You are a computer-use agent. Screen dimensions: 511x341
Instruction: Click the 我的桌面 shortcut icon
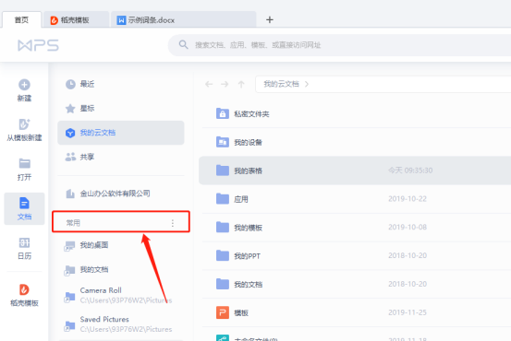[69, 246]
